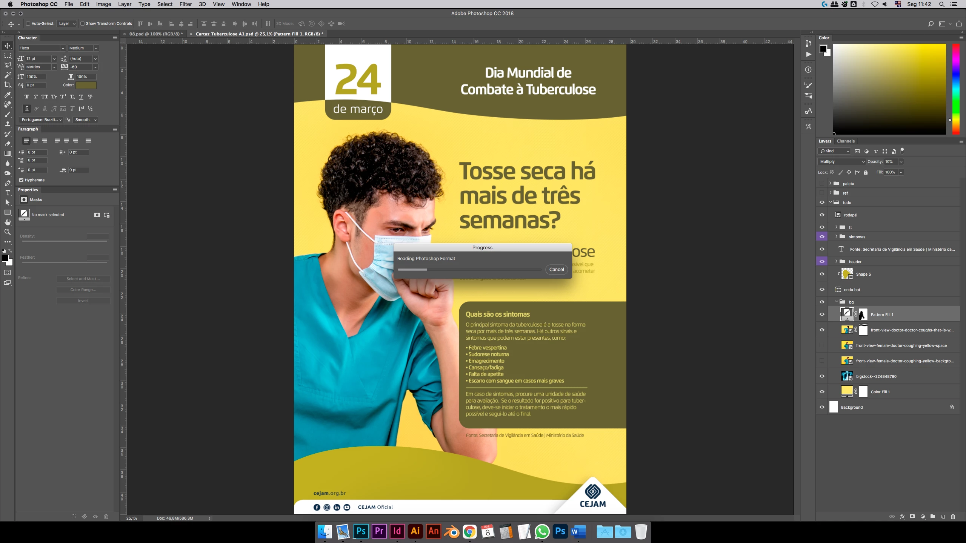Select the Eyedropper tool

point(8,95)
